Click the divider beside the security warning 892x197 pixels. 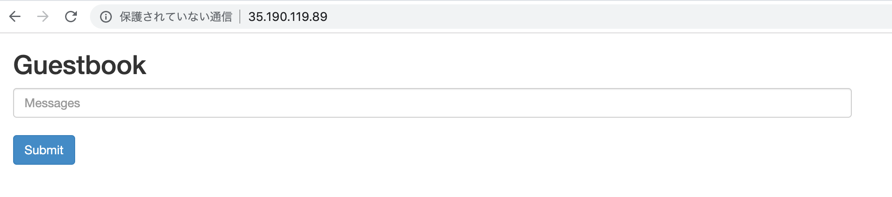[x=240, y=17]
